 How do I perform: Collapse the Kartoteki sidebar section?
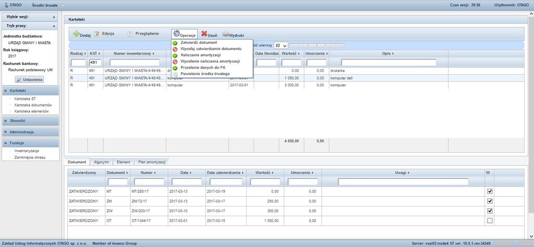[30, 90]
